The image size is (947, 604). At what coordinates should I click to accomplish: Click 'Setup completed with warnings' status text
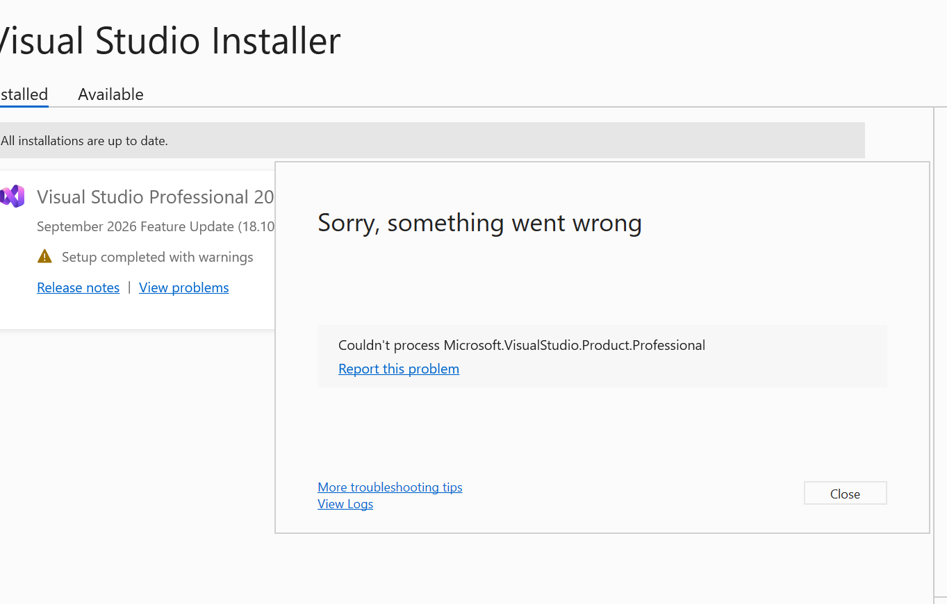(x=157, y=257)
